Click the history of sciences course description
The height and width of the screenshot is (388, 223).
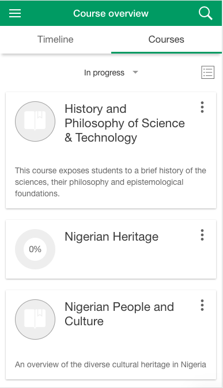click(x=111, y=182)
